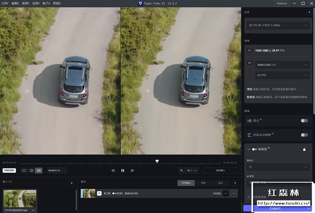Click the PREVIEW button

click(x=9, y=170)
